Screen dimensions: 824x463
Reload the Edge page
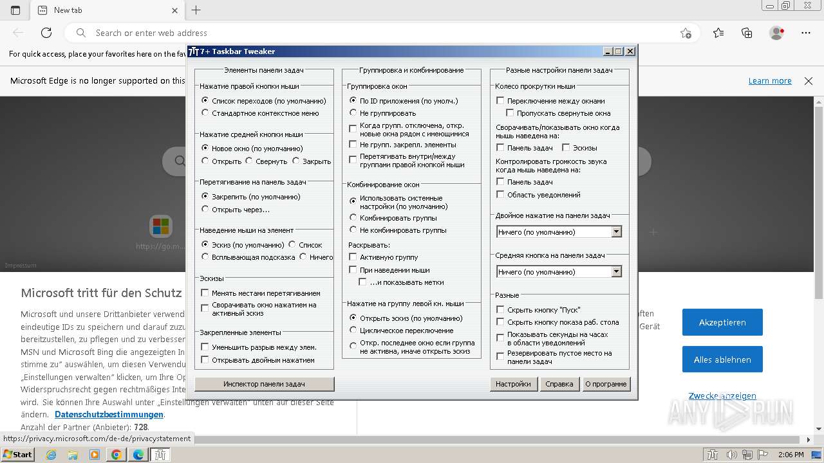(x=46, y=33)
